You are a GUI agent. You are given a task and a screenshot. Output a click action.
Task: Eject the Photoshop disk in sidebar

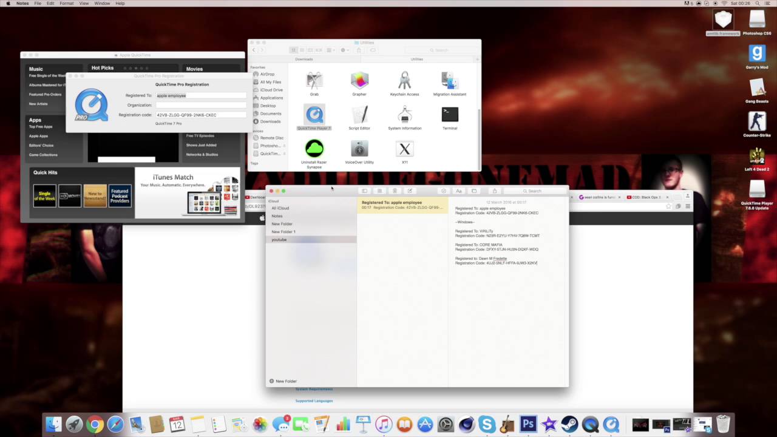coord(283,146)
